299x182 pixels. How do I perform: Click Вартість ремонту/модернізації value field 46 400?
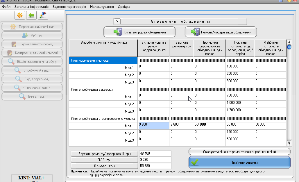(x=155, y=154)
